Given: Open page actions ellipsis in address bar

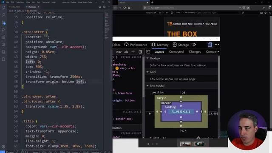Looking at the screenshot, I should click(240, 8).
